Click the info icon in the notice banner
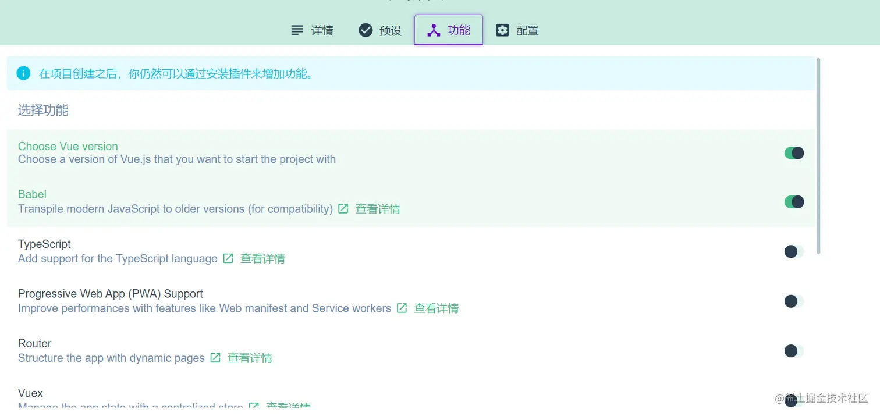Image resolution: width=880 pixels, height=416 pixels. (23, 73)
